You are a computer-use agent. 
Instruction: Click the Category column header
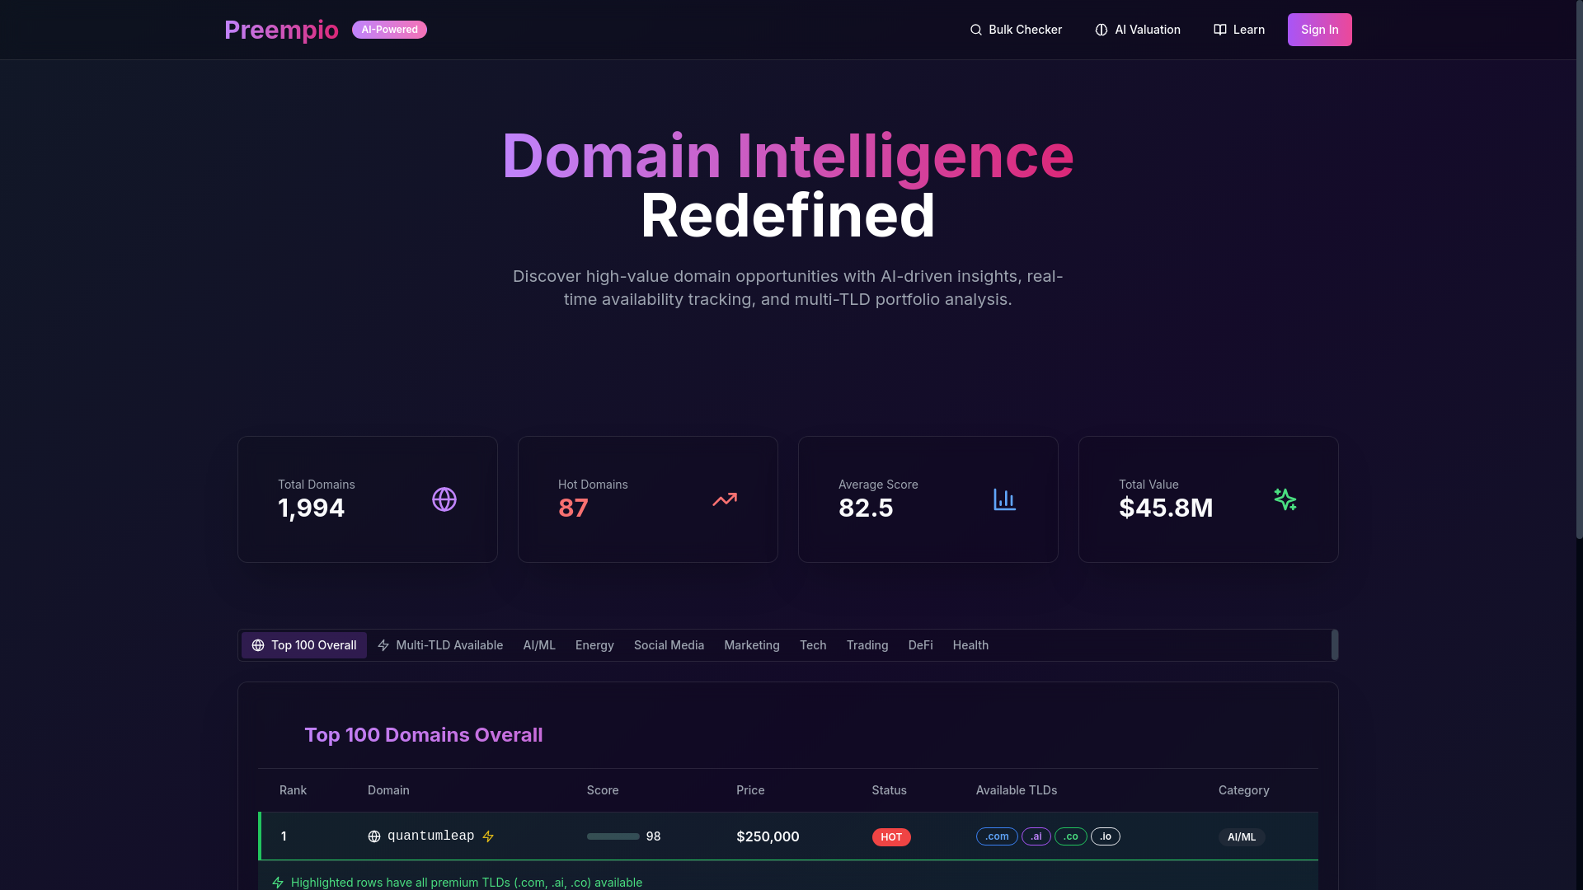pos(1244,790)
